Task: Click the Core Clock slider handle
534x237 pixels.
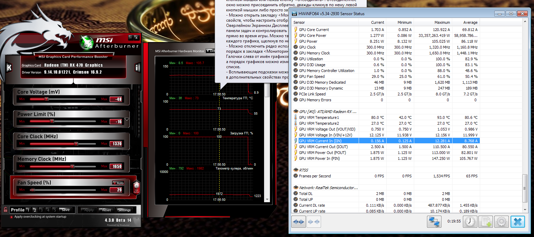Action: coord(76,144)
